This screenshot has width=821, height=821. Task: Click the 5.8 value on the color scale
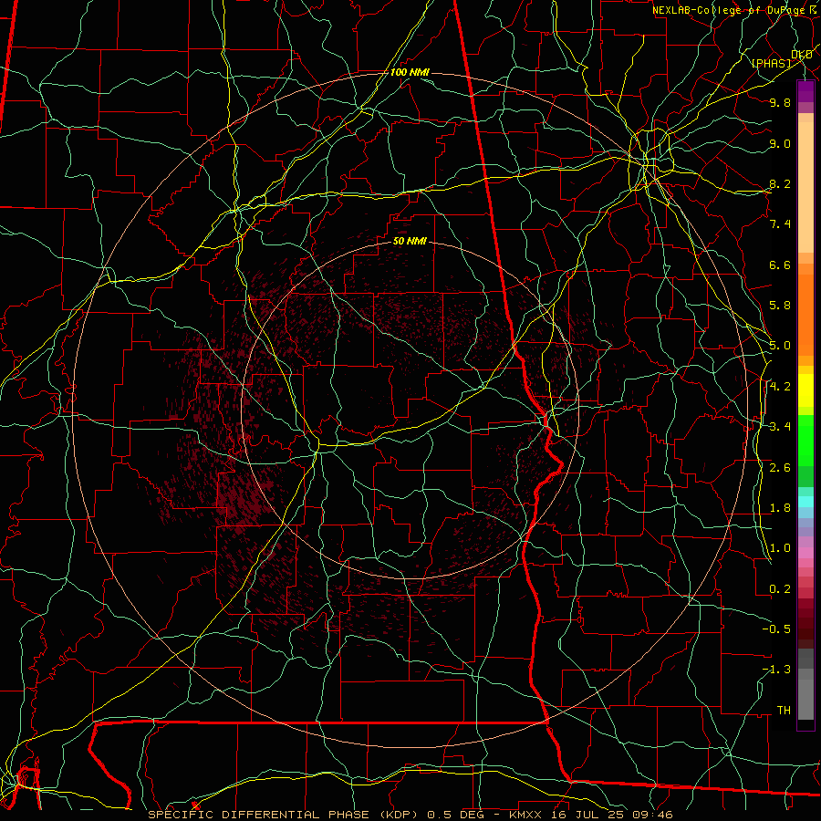click(780, 306)
